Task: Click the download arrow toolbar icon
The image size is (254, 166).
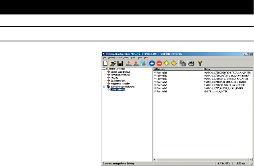Action: coord(129,63)
